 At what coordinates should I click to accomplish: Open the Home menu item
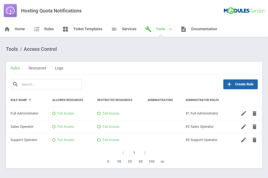[20, 29]
